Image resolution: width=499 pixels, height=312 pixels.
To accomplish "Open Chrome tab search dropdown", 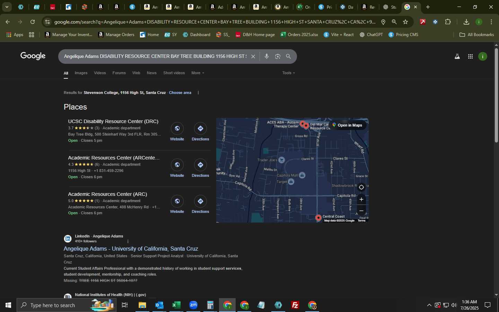I will [x=7, y=7].
